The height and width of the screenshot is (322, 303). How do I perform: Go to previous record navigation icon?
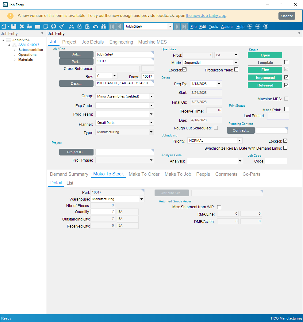point(120,26)
